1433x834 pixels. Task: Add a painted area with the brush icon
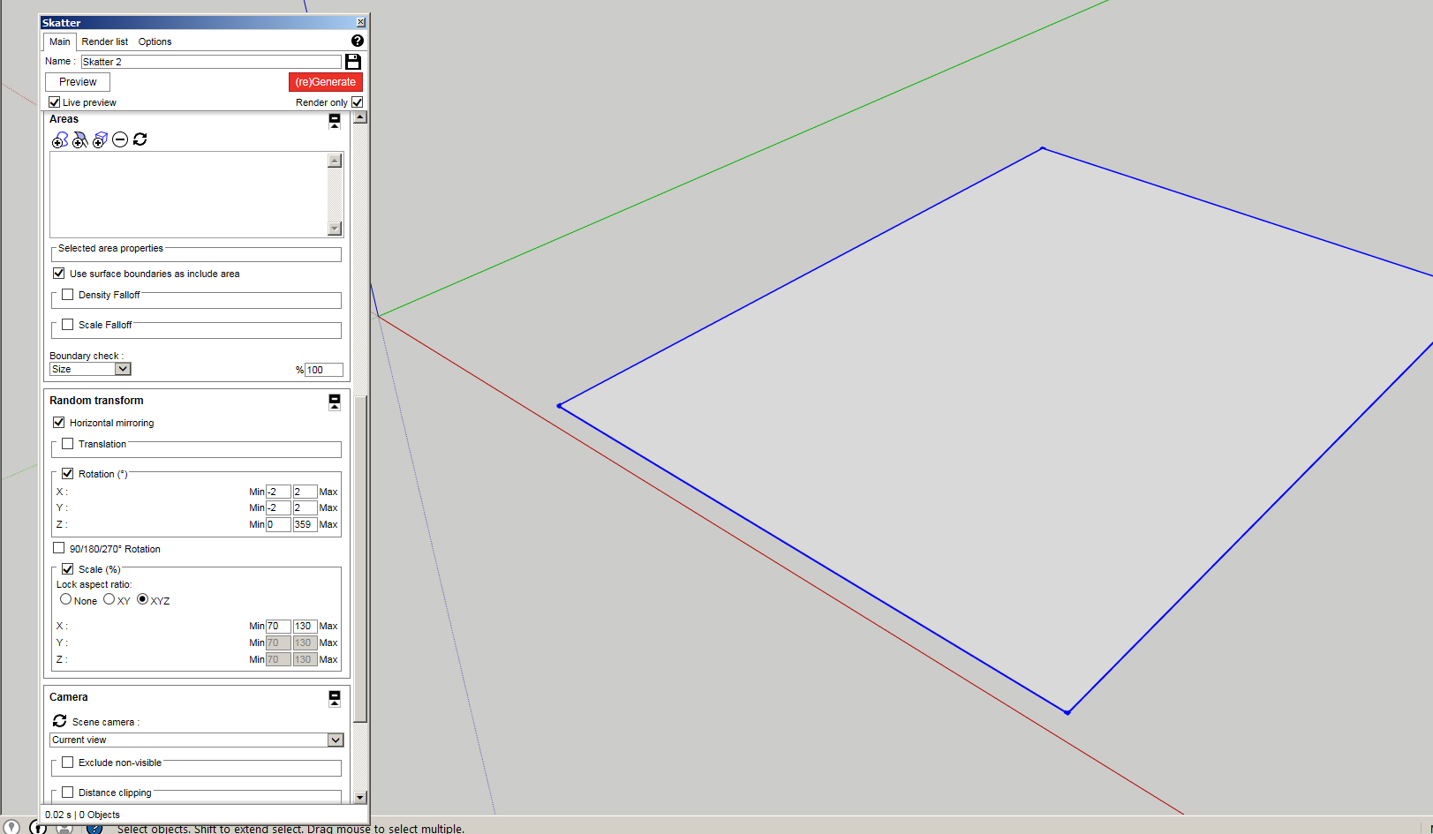click(x=79, y=139)
